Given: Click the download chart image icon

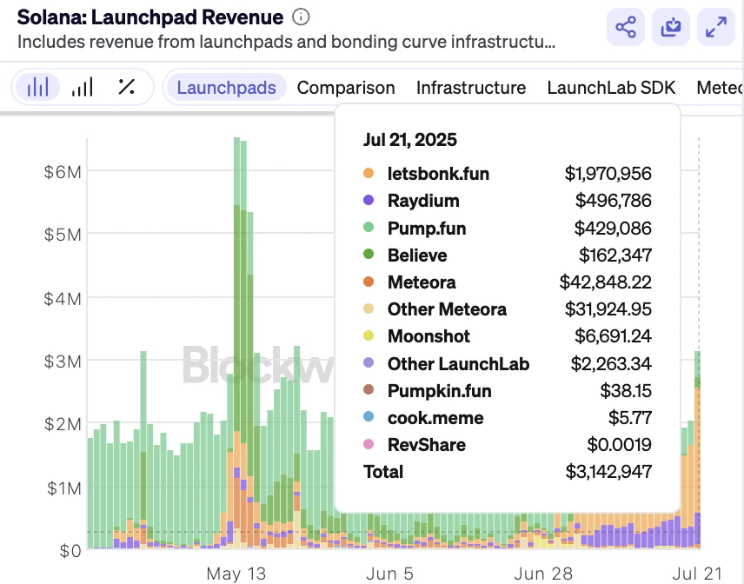Looking at the screenshot, I should (671, 28).
